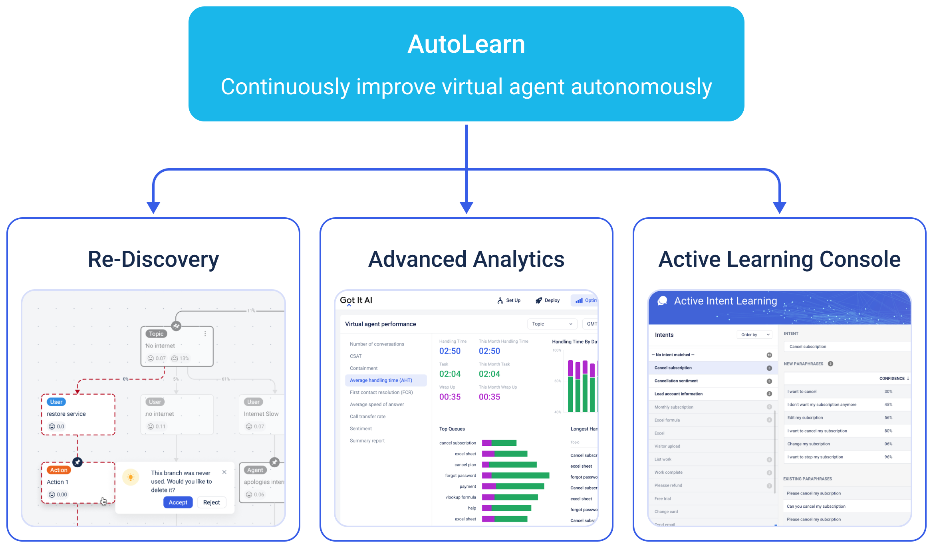The image size is (933, 548).
Task: Click the lightbulb suggestion icon on branch
Action: click(x=130, y=477)
